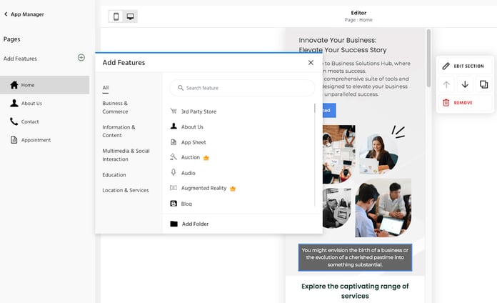Add the 3rd Party Store feature
Image resolution: width=497 pixels, height=303 pixels.
point(198,111)
